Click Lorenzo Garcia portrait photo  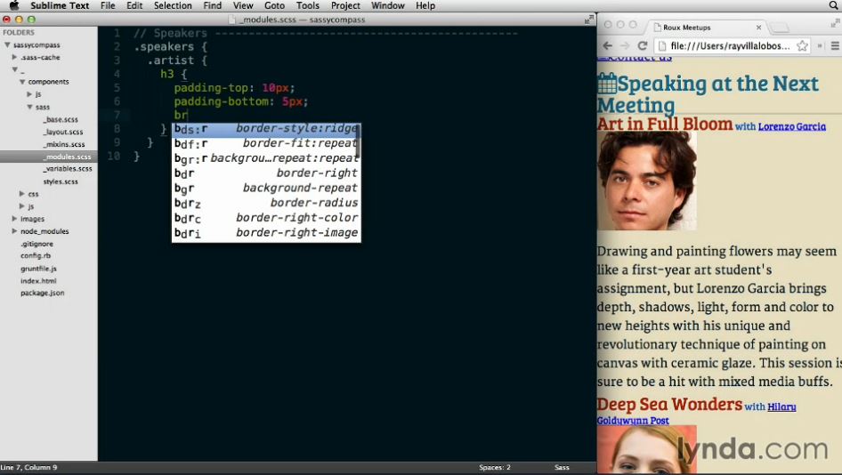tap(646, 181)
